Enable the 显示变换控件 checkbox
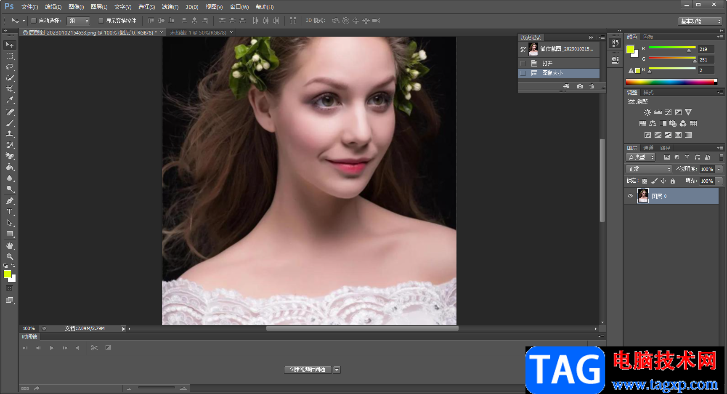Viewport: 727px width, 394px height. (101, 21)
